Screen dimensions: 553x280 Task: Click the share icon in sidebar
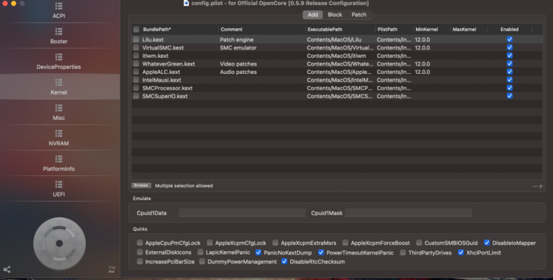pyautogui.click(x=7, y=270)
